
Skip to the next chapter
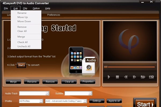(x=134, y=77)
